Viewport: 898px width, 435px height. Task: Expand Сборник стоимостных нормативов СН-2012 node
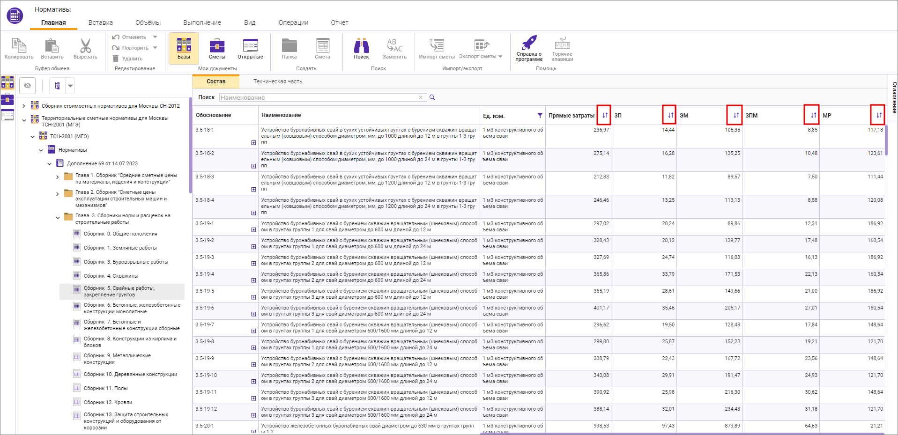(x=24, y=106)
